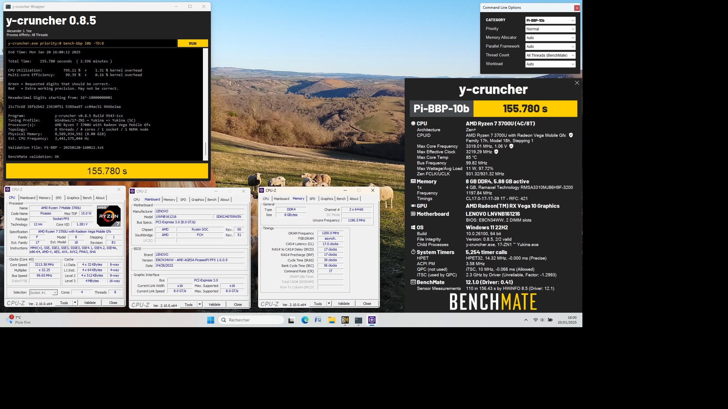Click the Pi-BBP-10b label in BenchMate panel
Screen dimensions: 728x409
click(x=441, y=108)
